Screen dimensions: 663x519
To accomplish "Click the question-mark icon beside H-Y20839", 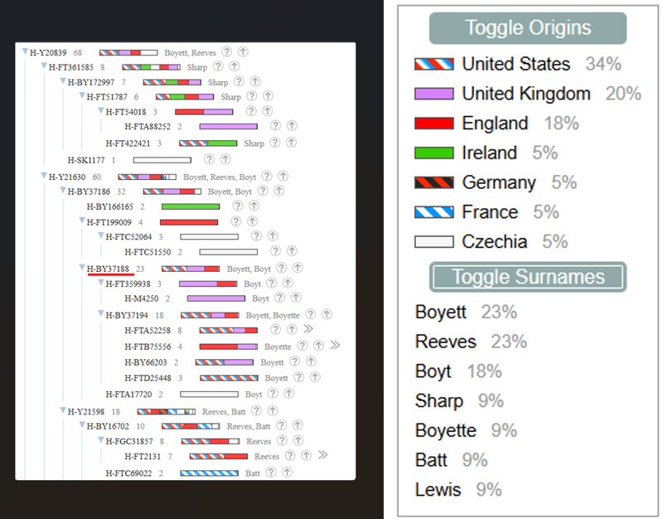I will [227, 52].
